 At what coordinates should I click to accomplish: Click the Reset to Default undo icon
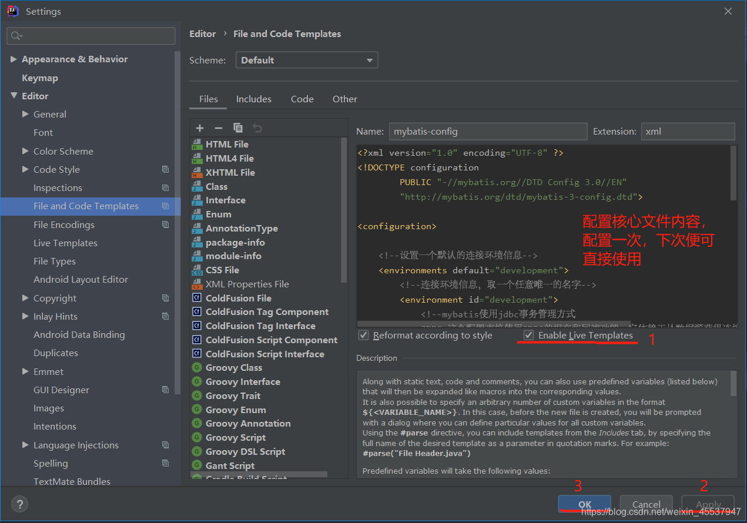tap(257, 128)
